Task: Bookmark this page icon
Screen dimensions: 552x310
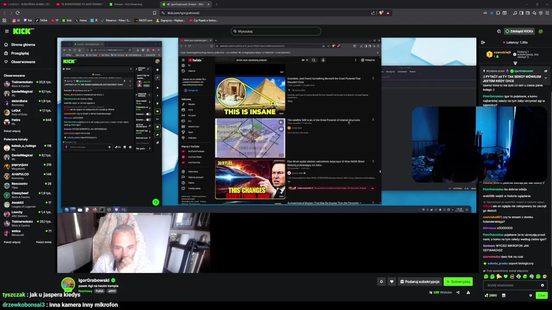Action: 154,13
